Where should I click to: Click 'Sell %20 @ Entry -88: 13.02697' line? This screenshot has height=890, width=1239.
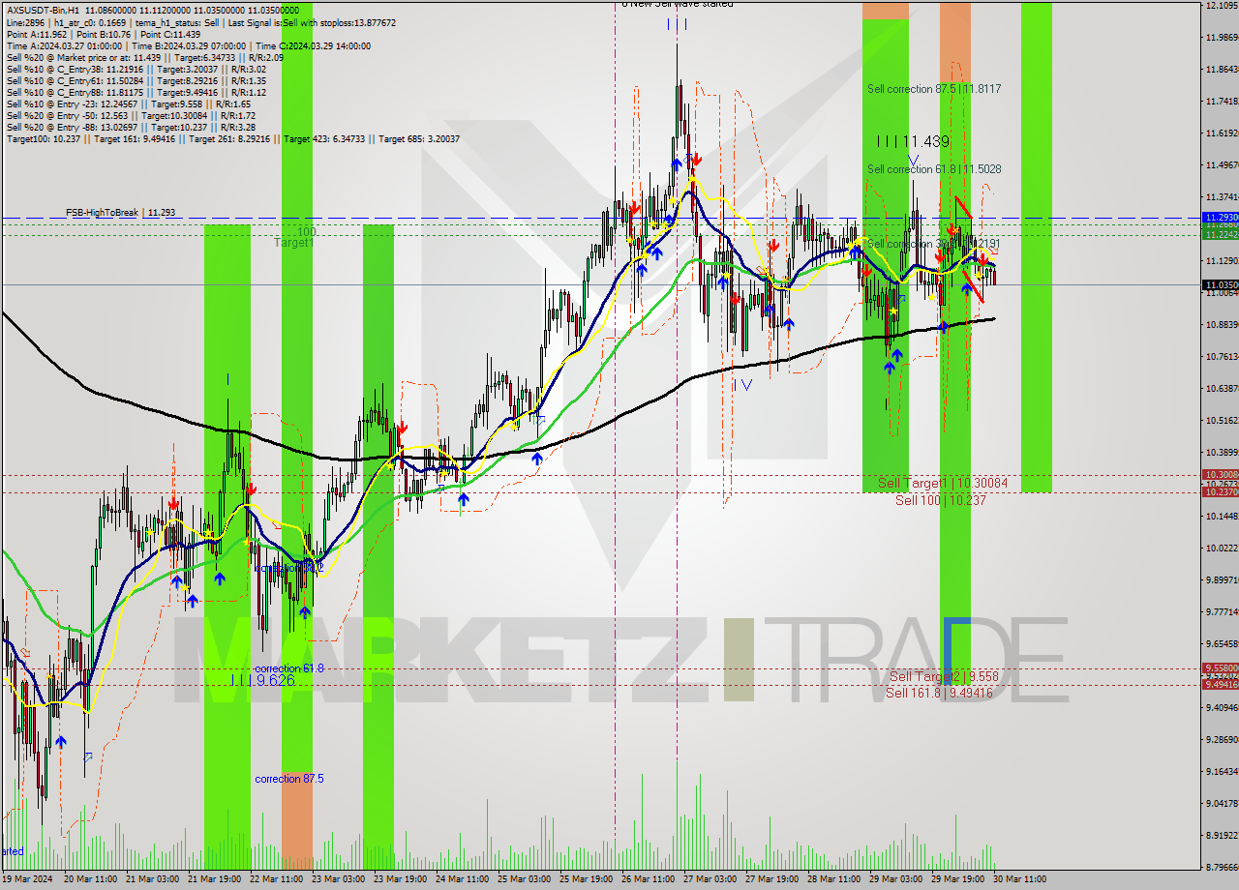click(131, 127)
